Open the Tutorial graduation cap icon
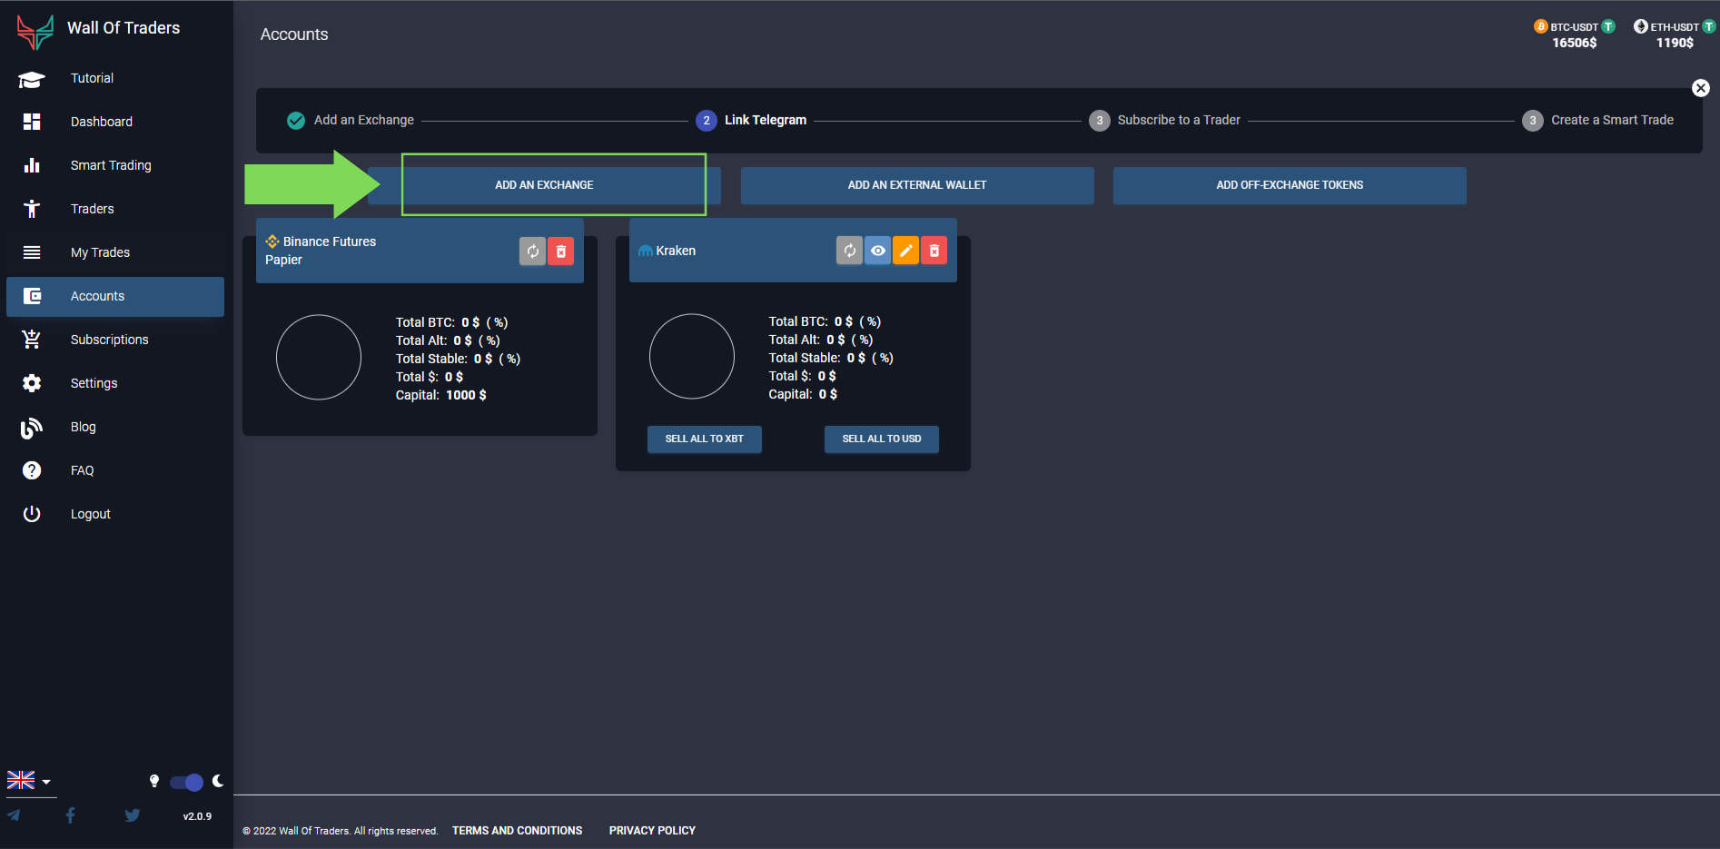The image size is (1720, 849). (32, 79)
